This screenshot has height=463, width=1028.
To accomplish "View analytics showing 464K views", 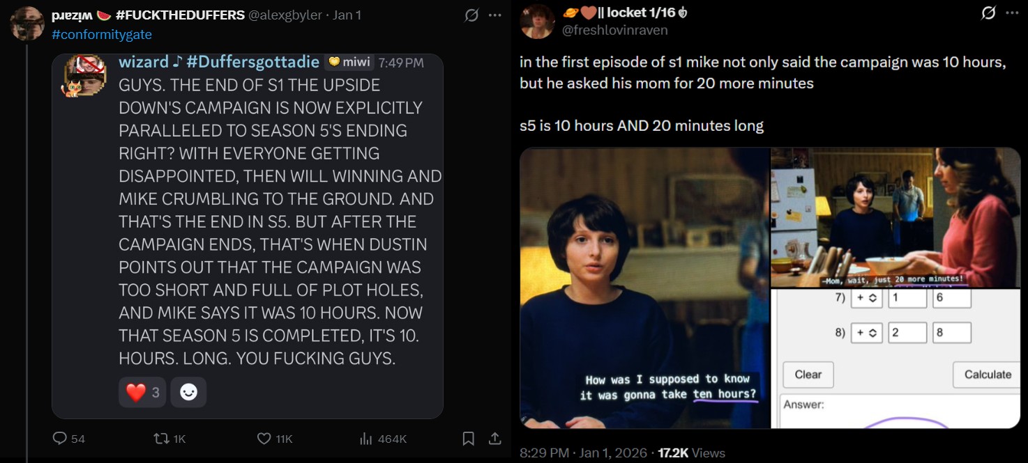I will pyautogui.click(x=366, y=439).
